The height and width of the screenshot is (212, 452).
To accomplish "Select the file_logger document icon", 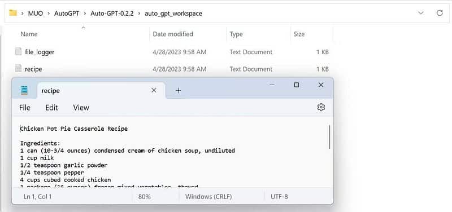I will point(18,51).
